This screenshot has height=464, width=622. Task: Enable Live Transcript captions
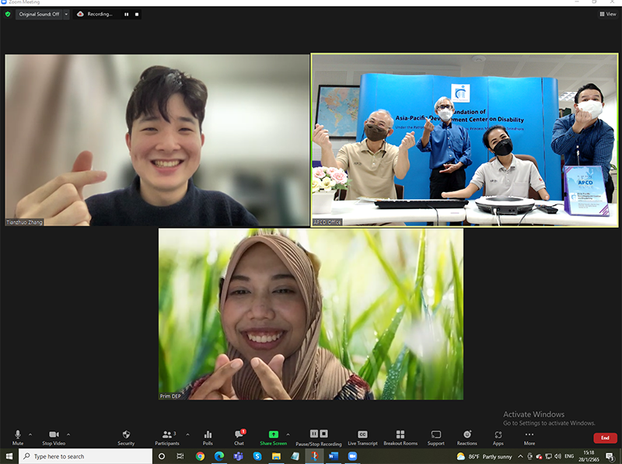pyautogui.click(x=362, y=437)
